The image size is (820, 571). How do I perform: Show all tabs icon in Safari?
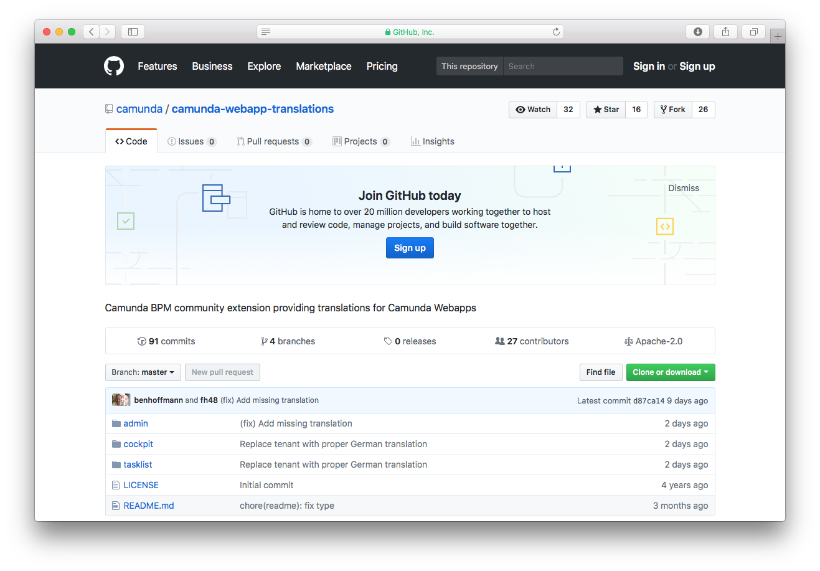(753, 32)
